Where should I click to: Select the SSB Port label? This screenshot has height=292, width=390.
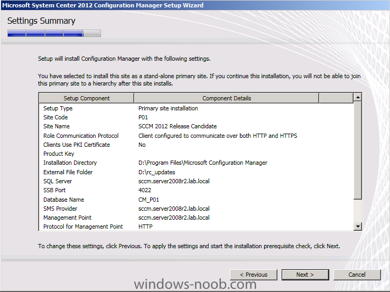coord(54,190)
